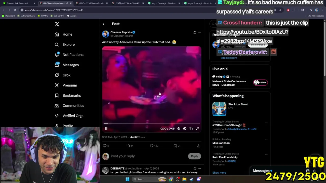Open more options for #TSTheLifeofaShowgirl trend
Viewport: 326px width, 183px height.
pyautogui.click(x=266, y=122)
